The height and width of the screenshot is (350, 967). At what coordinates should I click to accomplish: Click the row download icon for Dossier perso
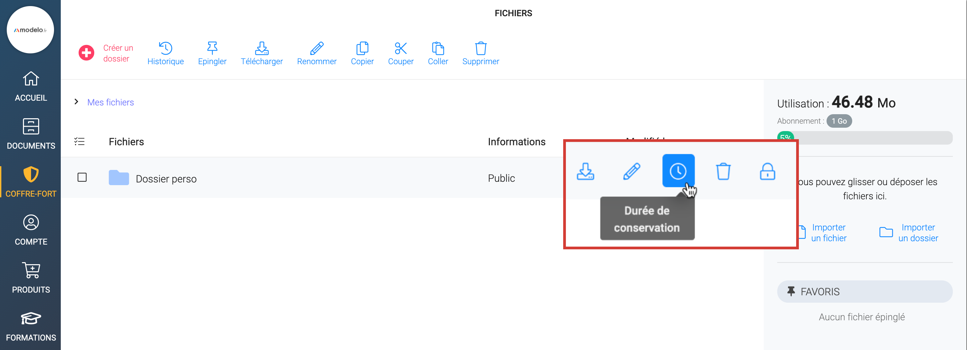point(585,171)
